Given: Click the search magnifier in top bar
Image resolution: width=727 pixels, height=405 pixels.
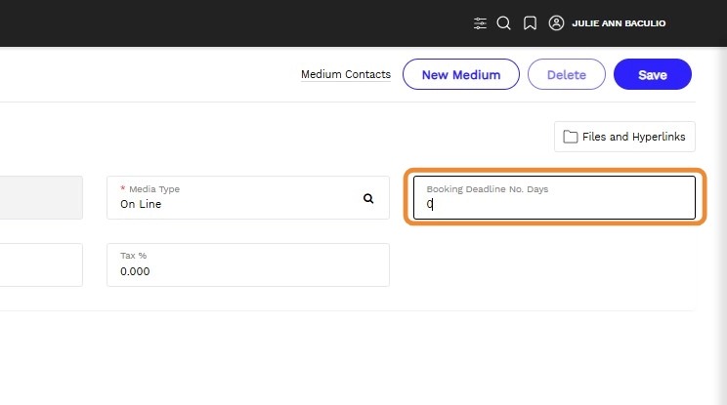Looking at the screenshot, I should point(504,23).
